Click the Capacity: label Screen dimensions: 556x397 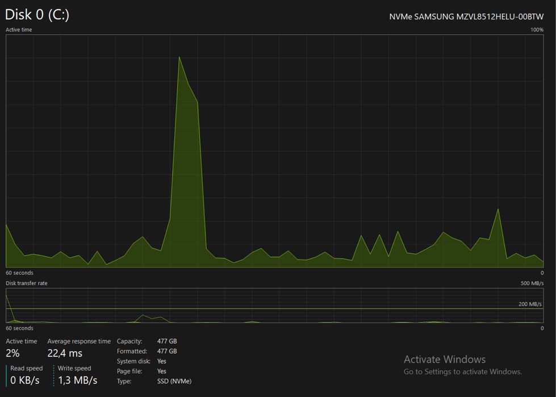[129, 341]
